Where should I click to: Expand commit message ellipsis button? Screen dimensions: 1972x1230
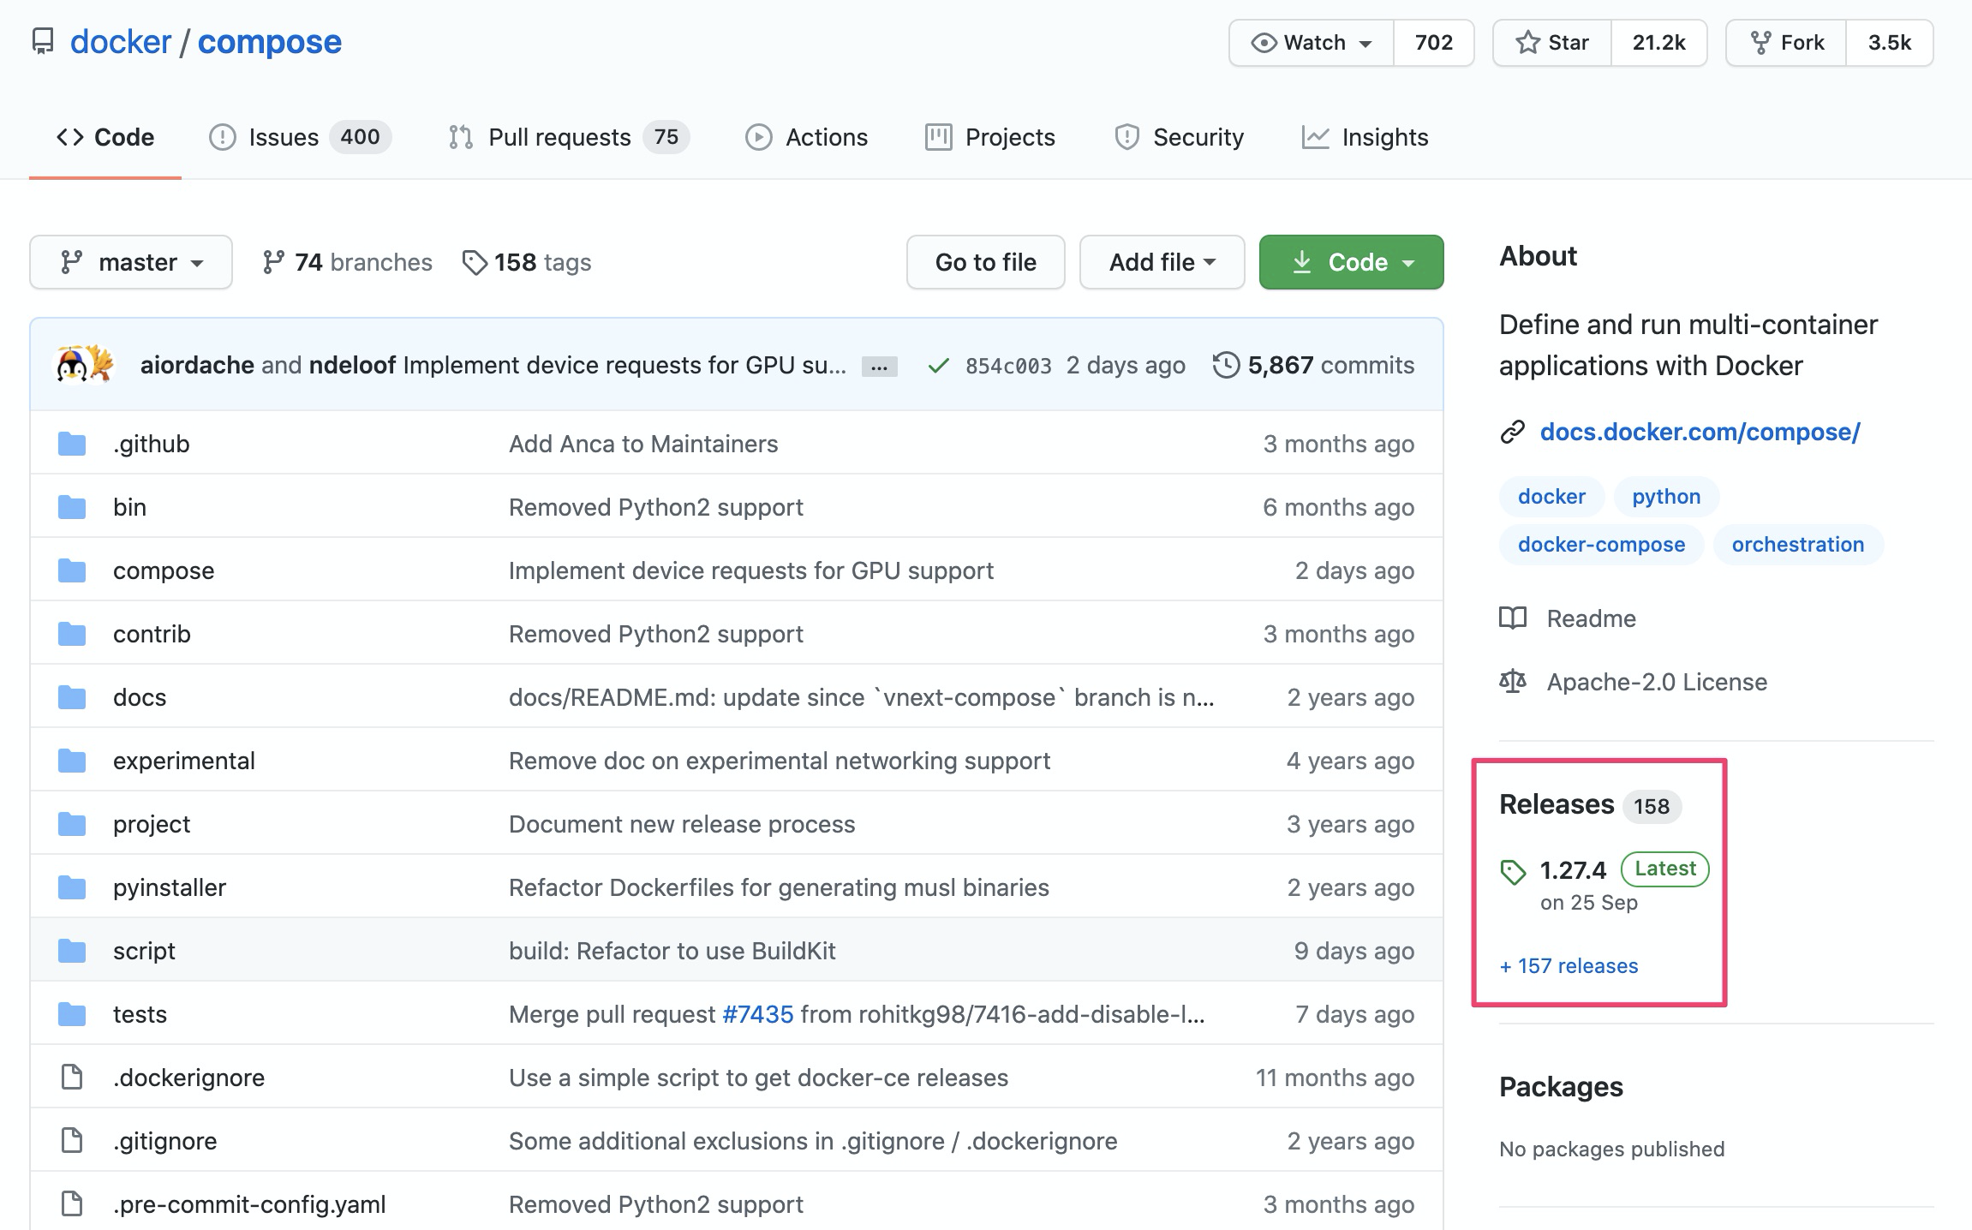(x=879, y=367)
